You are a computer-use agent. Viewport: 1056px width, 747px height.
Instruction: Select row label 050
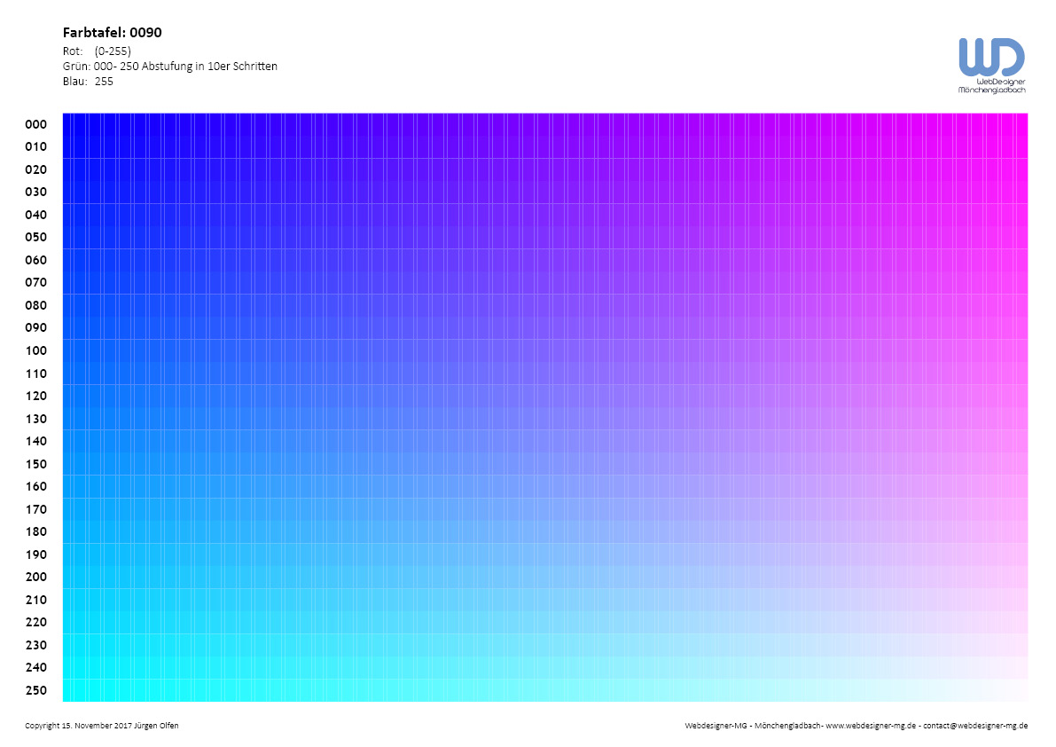coord(35,237)
